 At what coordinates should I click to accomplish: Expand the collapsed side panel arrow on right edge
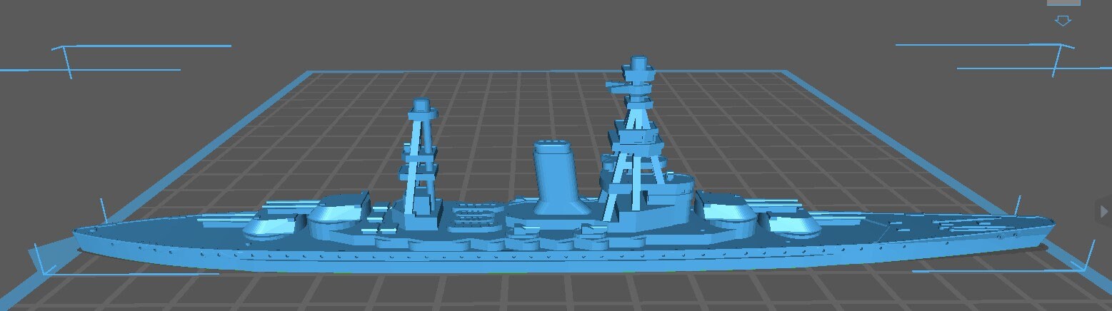coord(1105,212)
